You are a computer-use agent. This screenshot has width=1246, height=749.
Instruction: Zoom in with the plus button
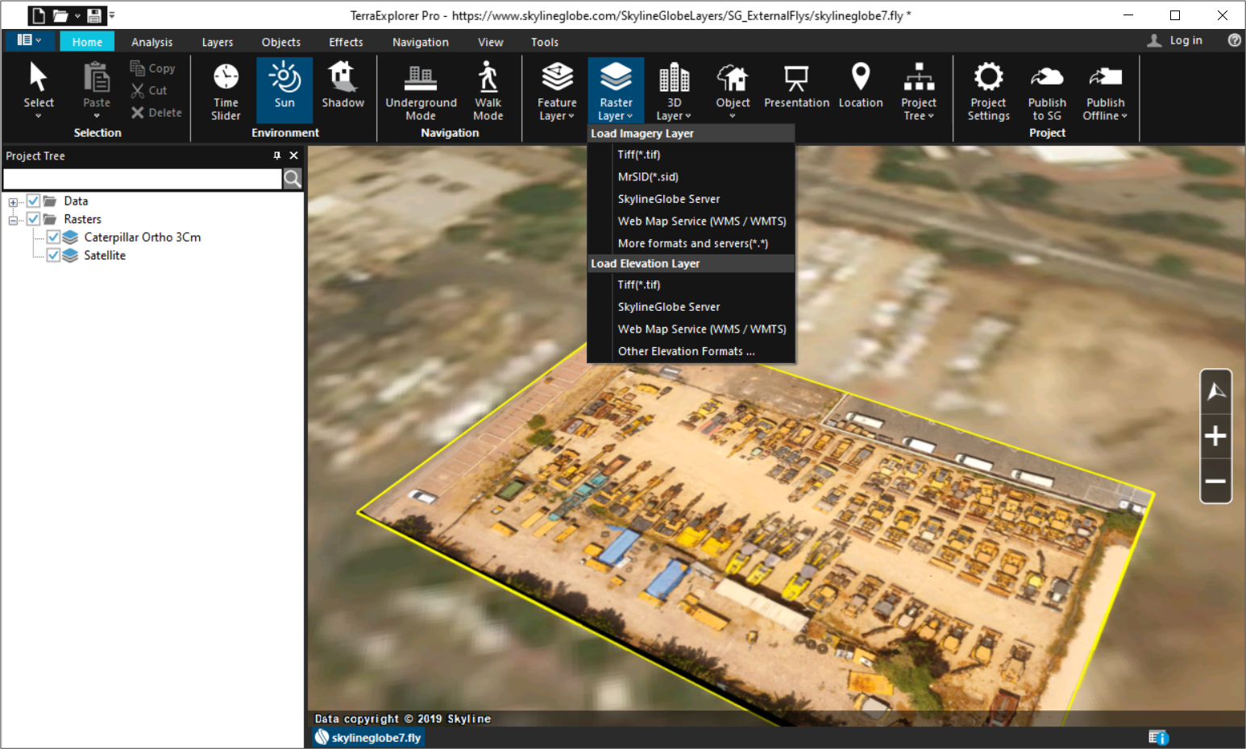pyautogui.click(x=1215, y=437)
